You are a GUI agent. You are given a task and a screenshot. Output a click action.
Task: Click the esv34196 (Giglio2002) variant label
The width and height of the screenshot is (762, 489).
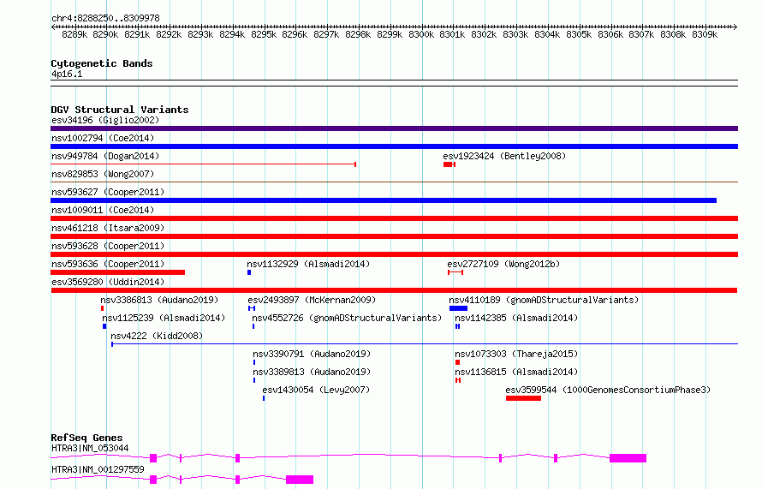point(105,120)
